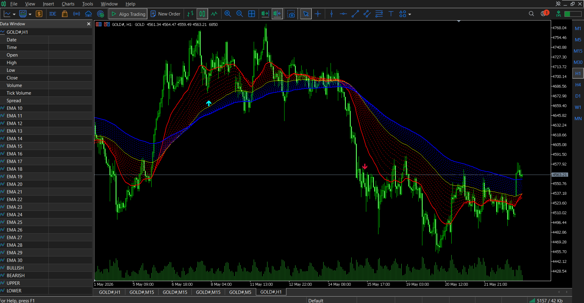Screen dimensions: 584x303
Task: Launch the IDE MetaEditor button
Action: (52, 14)
